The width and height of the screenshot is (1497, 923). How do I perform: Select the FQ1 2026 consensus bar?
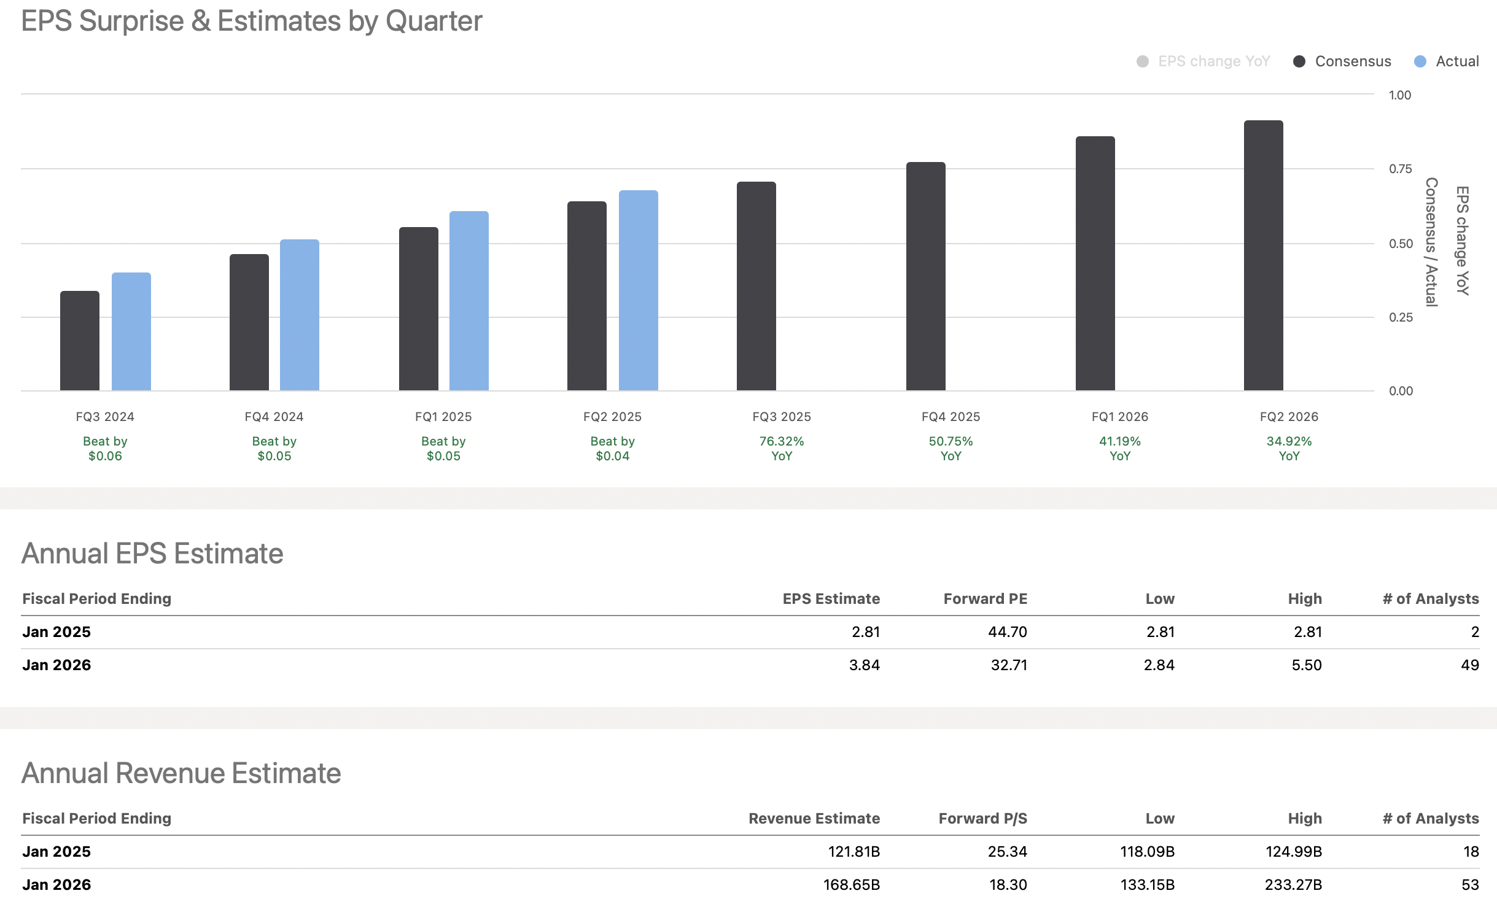pyautogui.click(x=1095, y=263)
